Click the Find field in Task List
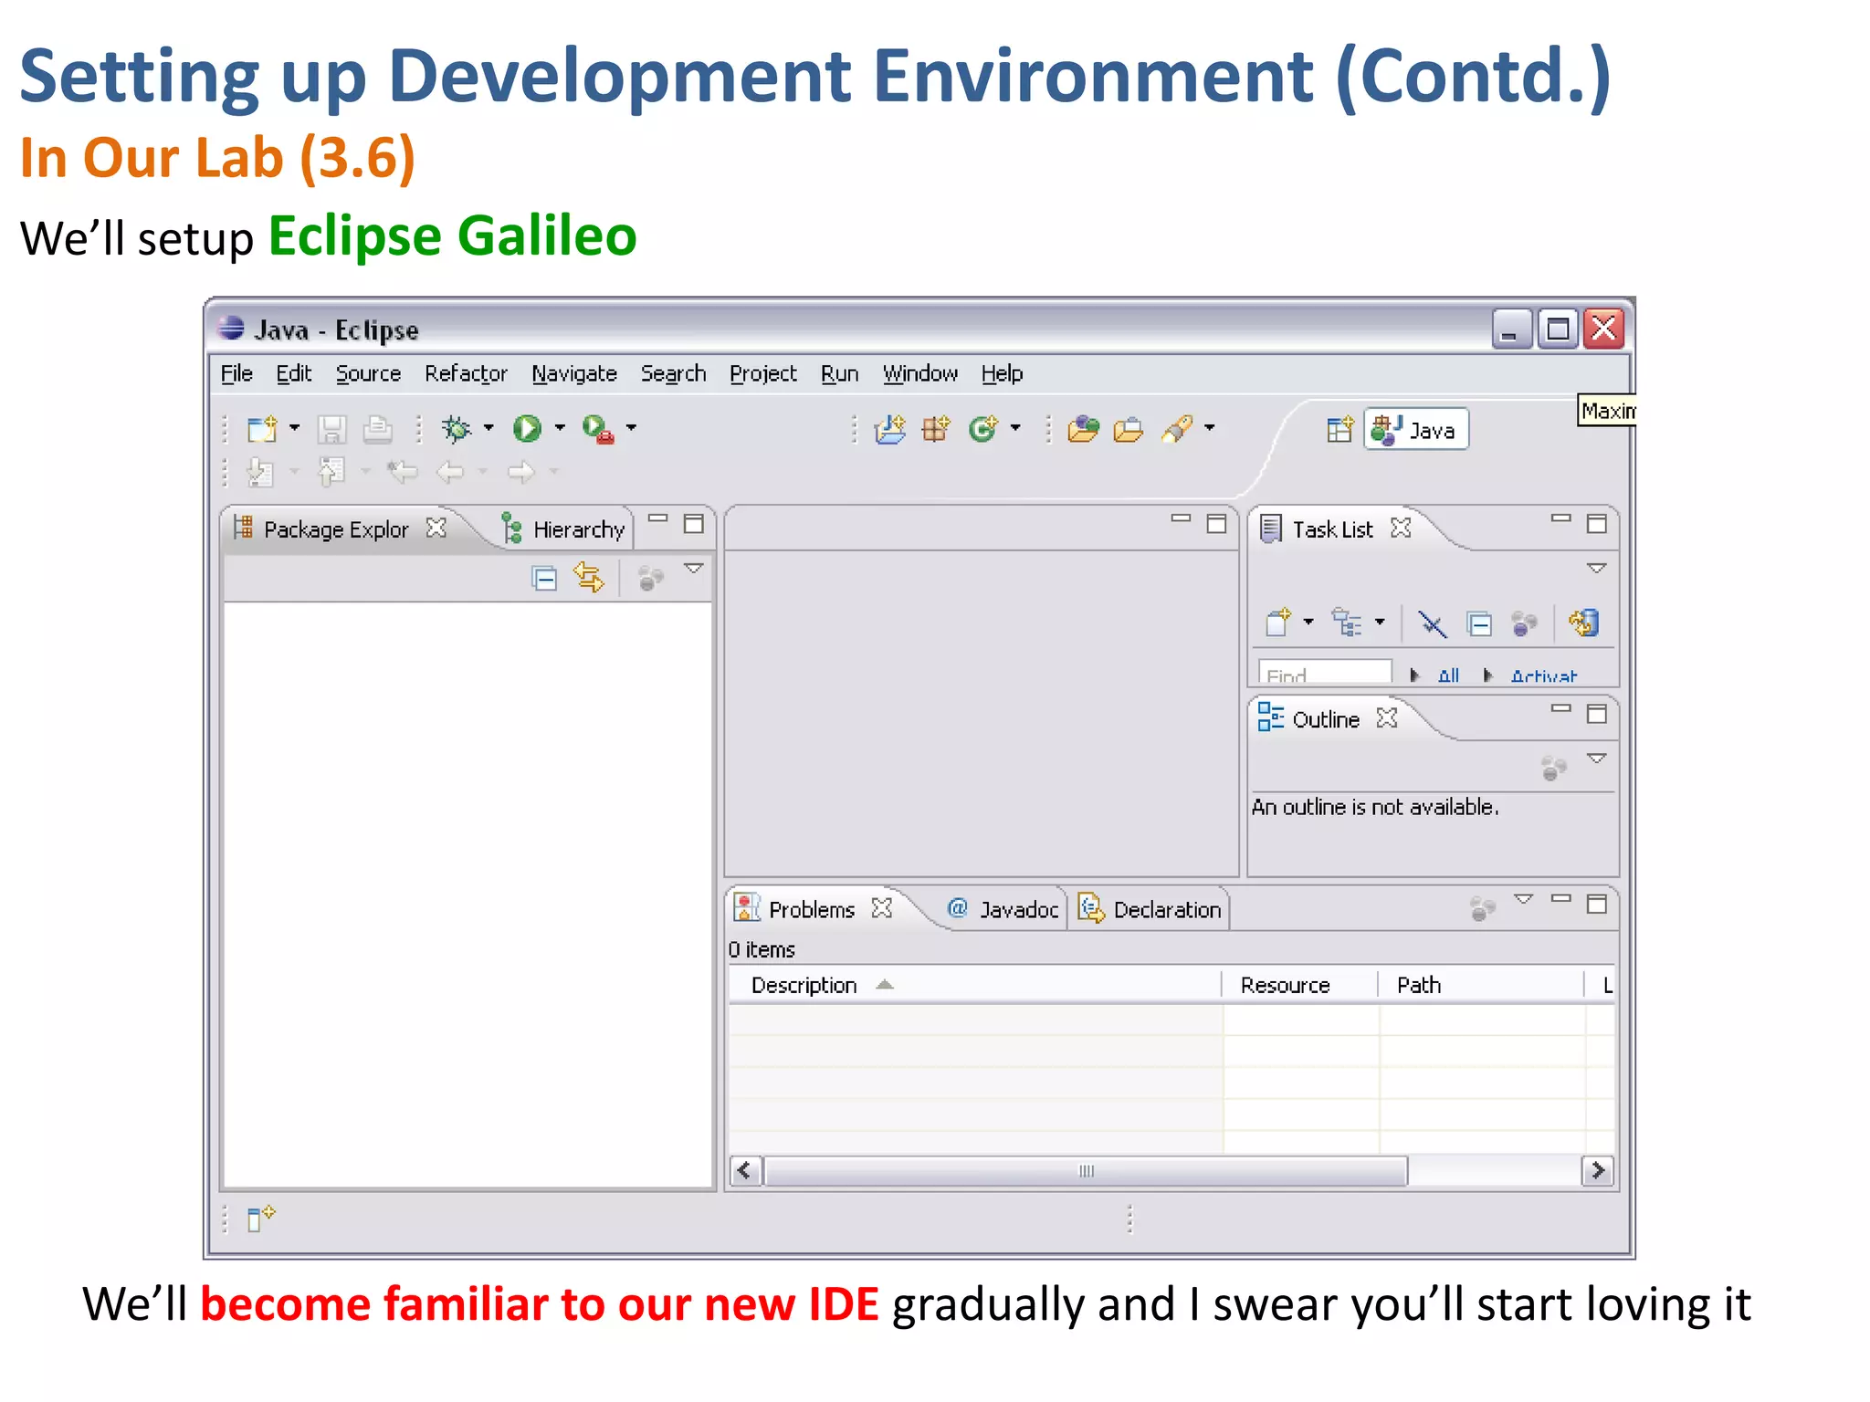 [x=1325, y=673]
